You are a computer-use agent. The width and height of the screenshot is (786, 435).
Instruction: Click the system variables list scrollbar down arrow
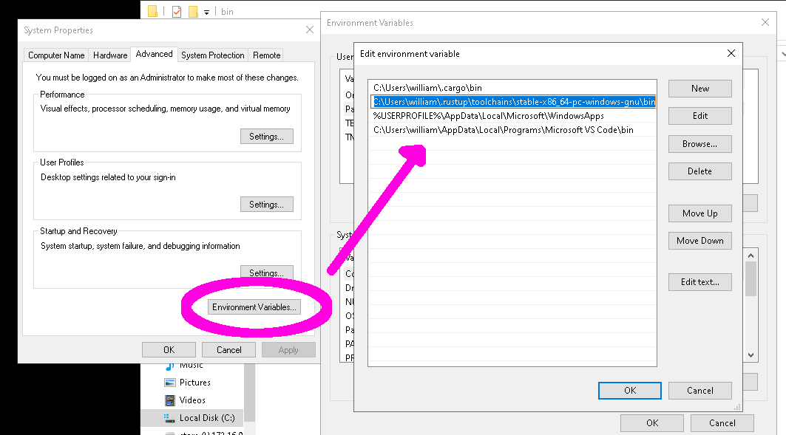(x=751, y=355)
